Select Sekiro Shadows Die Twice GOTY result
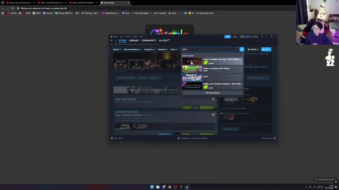This screenshot has height=190, width=339. [212, 61]
